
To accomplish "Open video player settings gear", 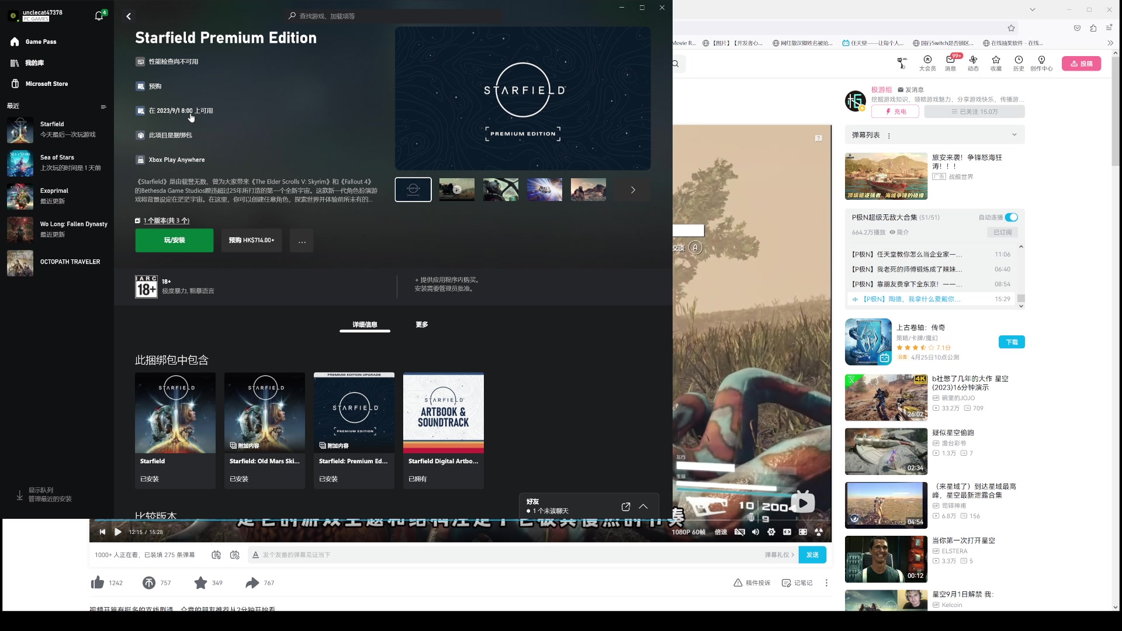I will point(771,532).
